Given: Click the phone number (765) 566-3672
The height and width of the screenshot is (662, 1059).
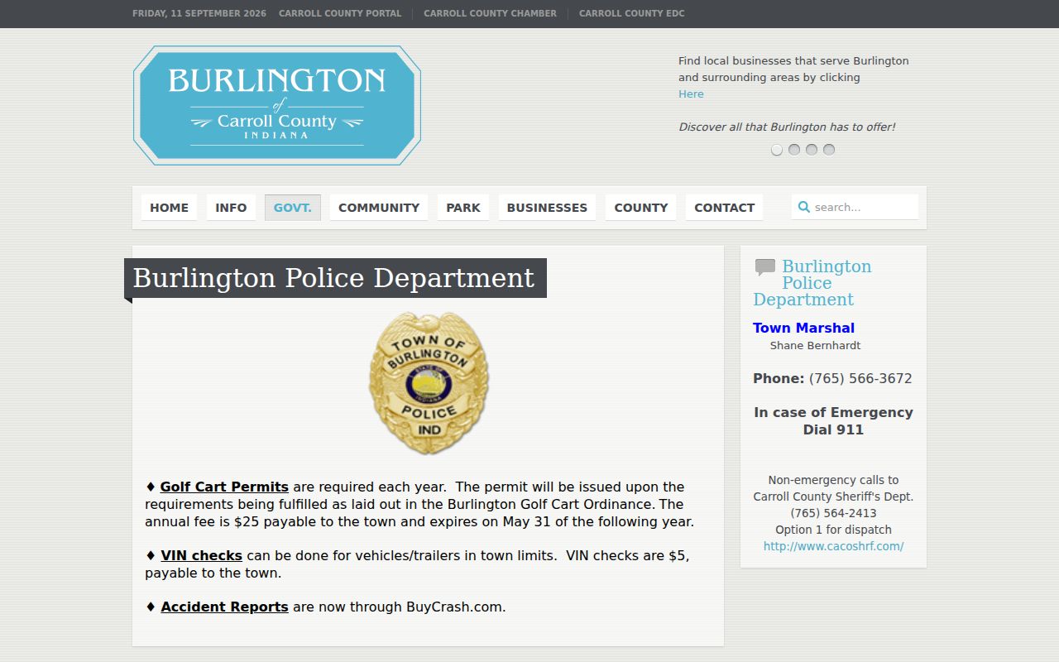Looking at the screenshot, I should click(860, 378).
